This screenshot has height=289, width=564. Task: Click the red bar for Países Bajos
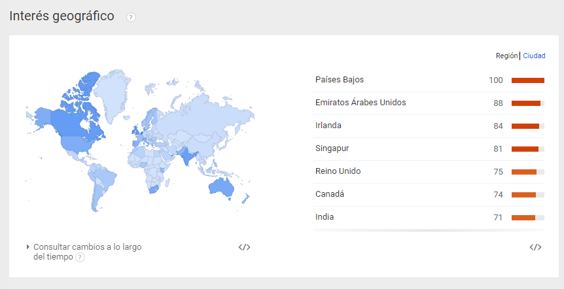[527, 80]
